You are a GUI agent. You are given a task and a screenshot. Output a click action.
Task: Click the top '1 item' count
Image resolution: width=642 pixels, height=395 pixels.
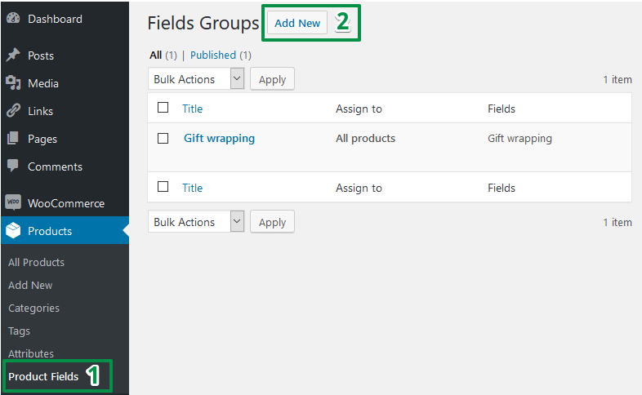(x=617, y=79)
